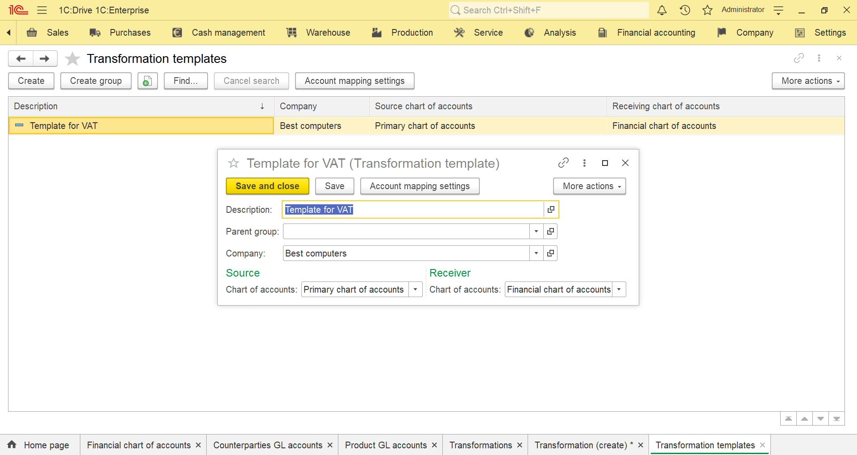The height and width of the screenshot is (455, 857).
Task: Edit the Description field text
Action: [x=413, y=210]
